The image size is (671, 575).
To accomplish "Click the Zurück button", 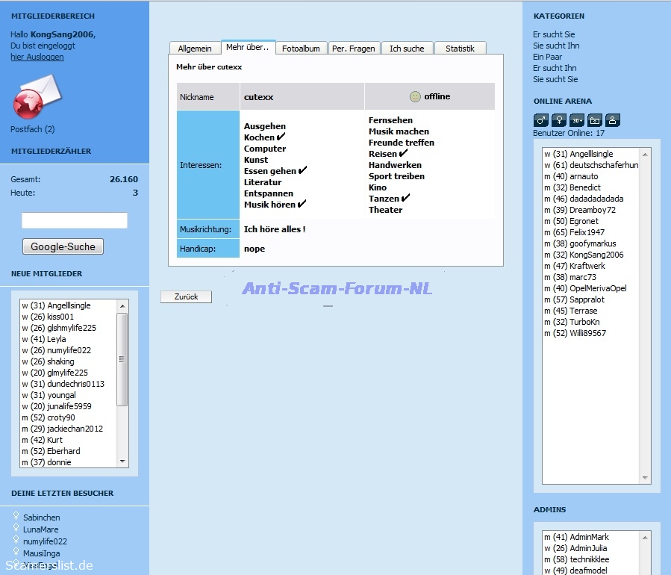I will [x=186, y=296].
